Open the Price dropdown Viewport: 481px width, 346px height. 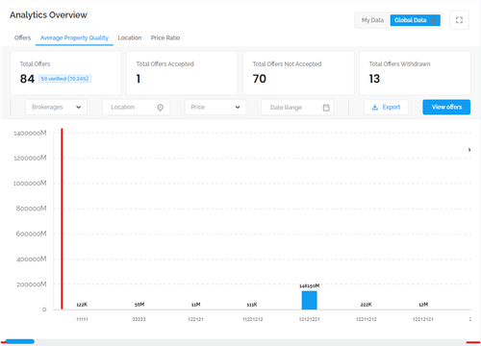click(215, 108)
